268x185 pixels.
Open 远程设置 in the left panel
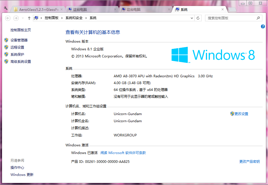(x=17, y=47)
